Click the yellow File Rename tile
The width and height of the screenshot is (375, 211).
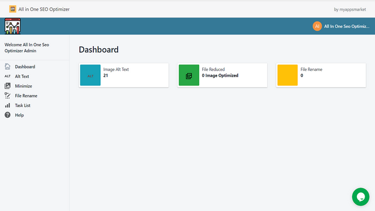click(x=288, y=75)
